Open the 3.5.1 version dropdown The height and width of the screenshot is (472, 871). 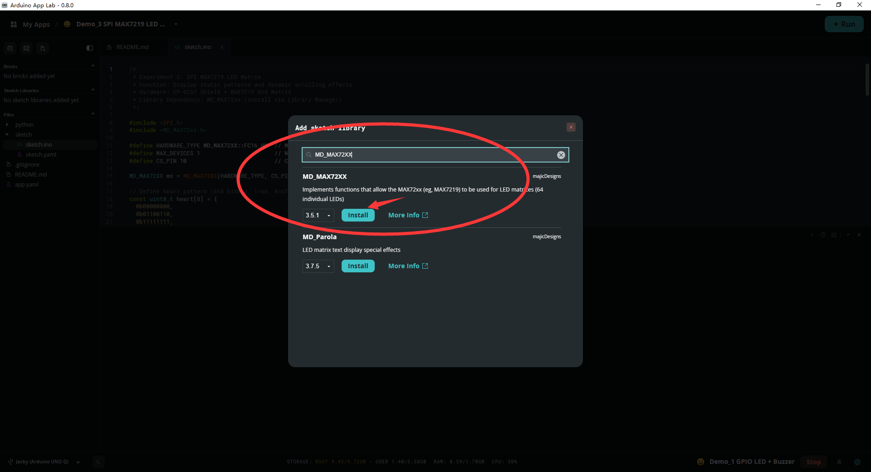click(x=318, y=215)
